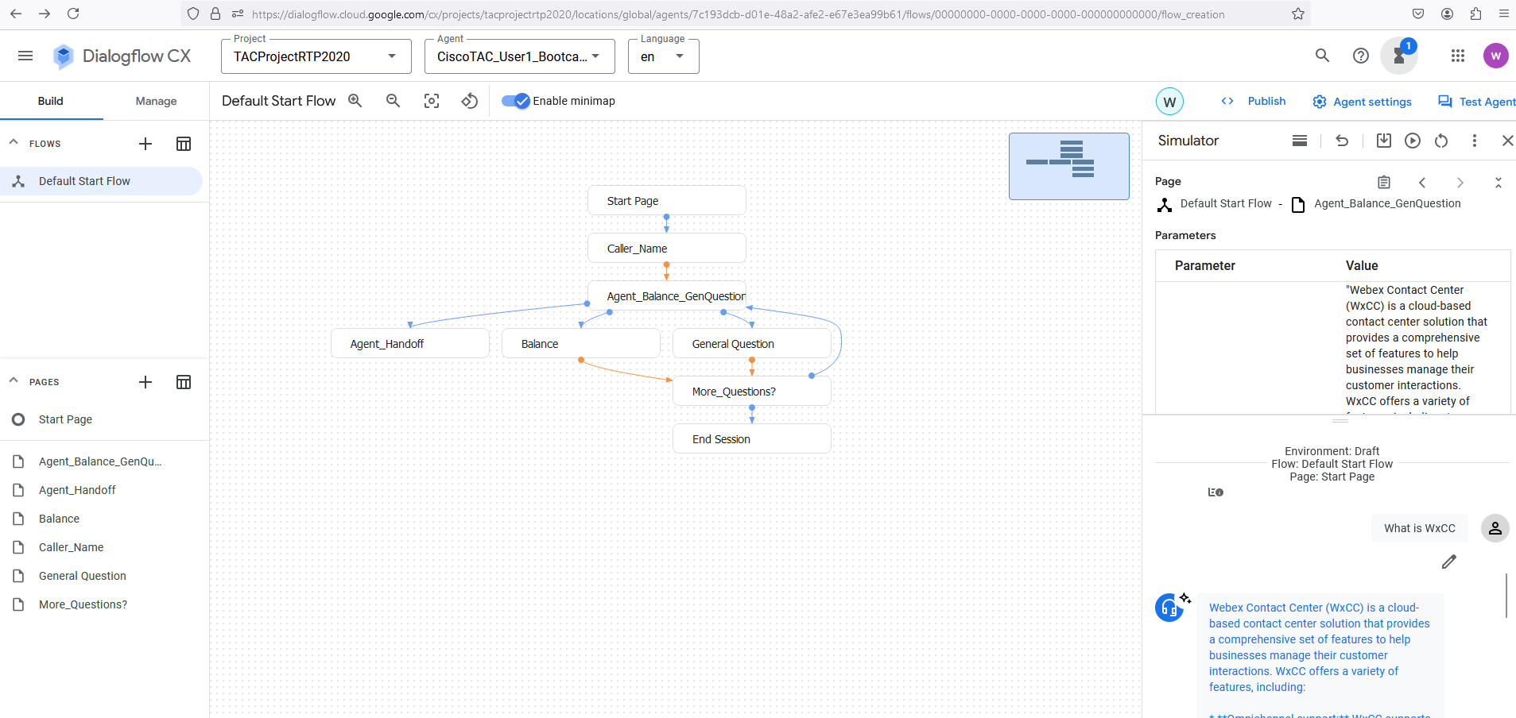Click the circled W collaborator avatar
1516x718 pixels.
tap(1169, 102)
